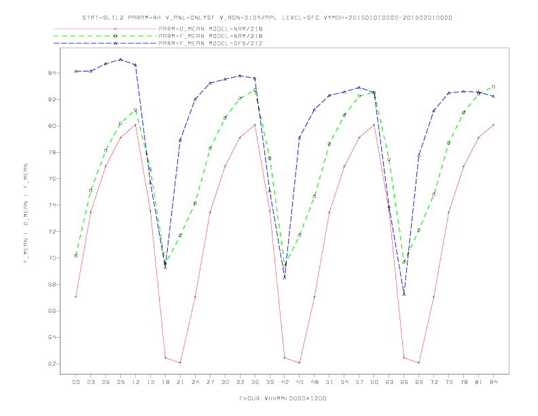
Task: Click the green dashed legend line sample
Action: pos(105,36)
